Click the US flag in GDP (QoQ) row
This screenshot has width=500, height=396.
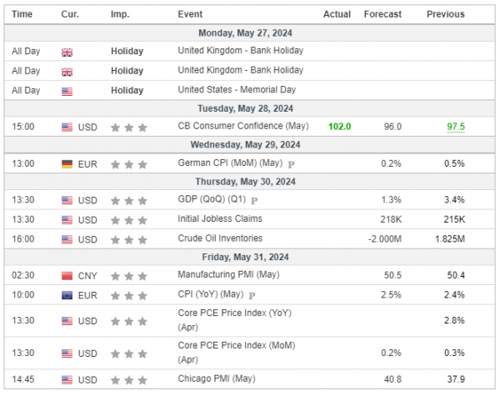(x=67, y=200)
